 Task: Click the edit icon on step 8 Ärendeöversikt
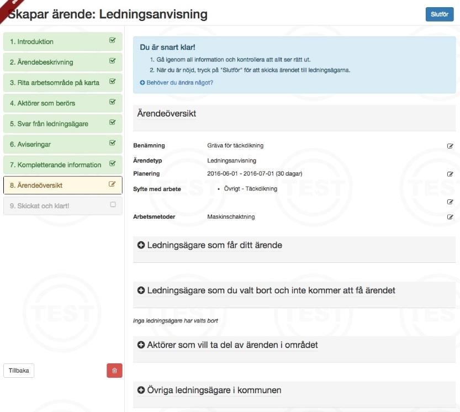[x=112, y=184]
